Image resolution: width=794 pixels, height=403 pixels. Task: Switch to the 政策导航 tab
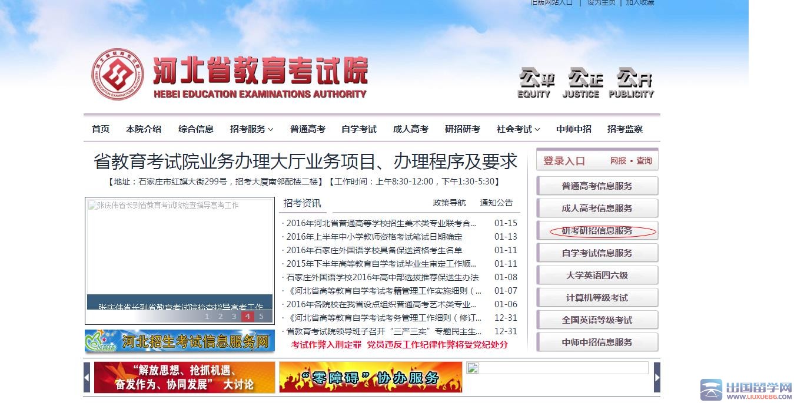pos(449,203)
